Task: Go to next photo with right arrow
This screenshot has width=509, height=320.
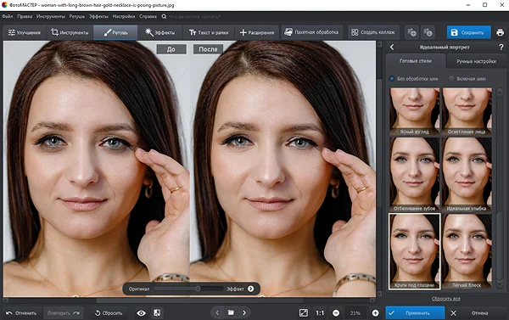Action: (x=244, y=313)
